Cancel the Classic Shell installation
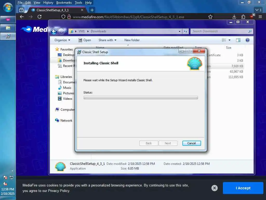 point(191,143)
